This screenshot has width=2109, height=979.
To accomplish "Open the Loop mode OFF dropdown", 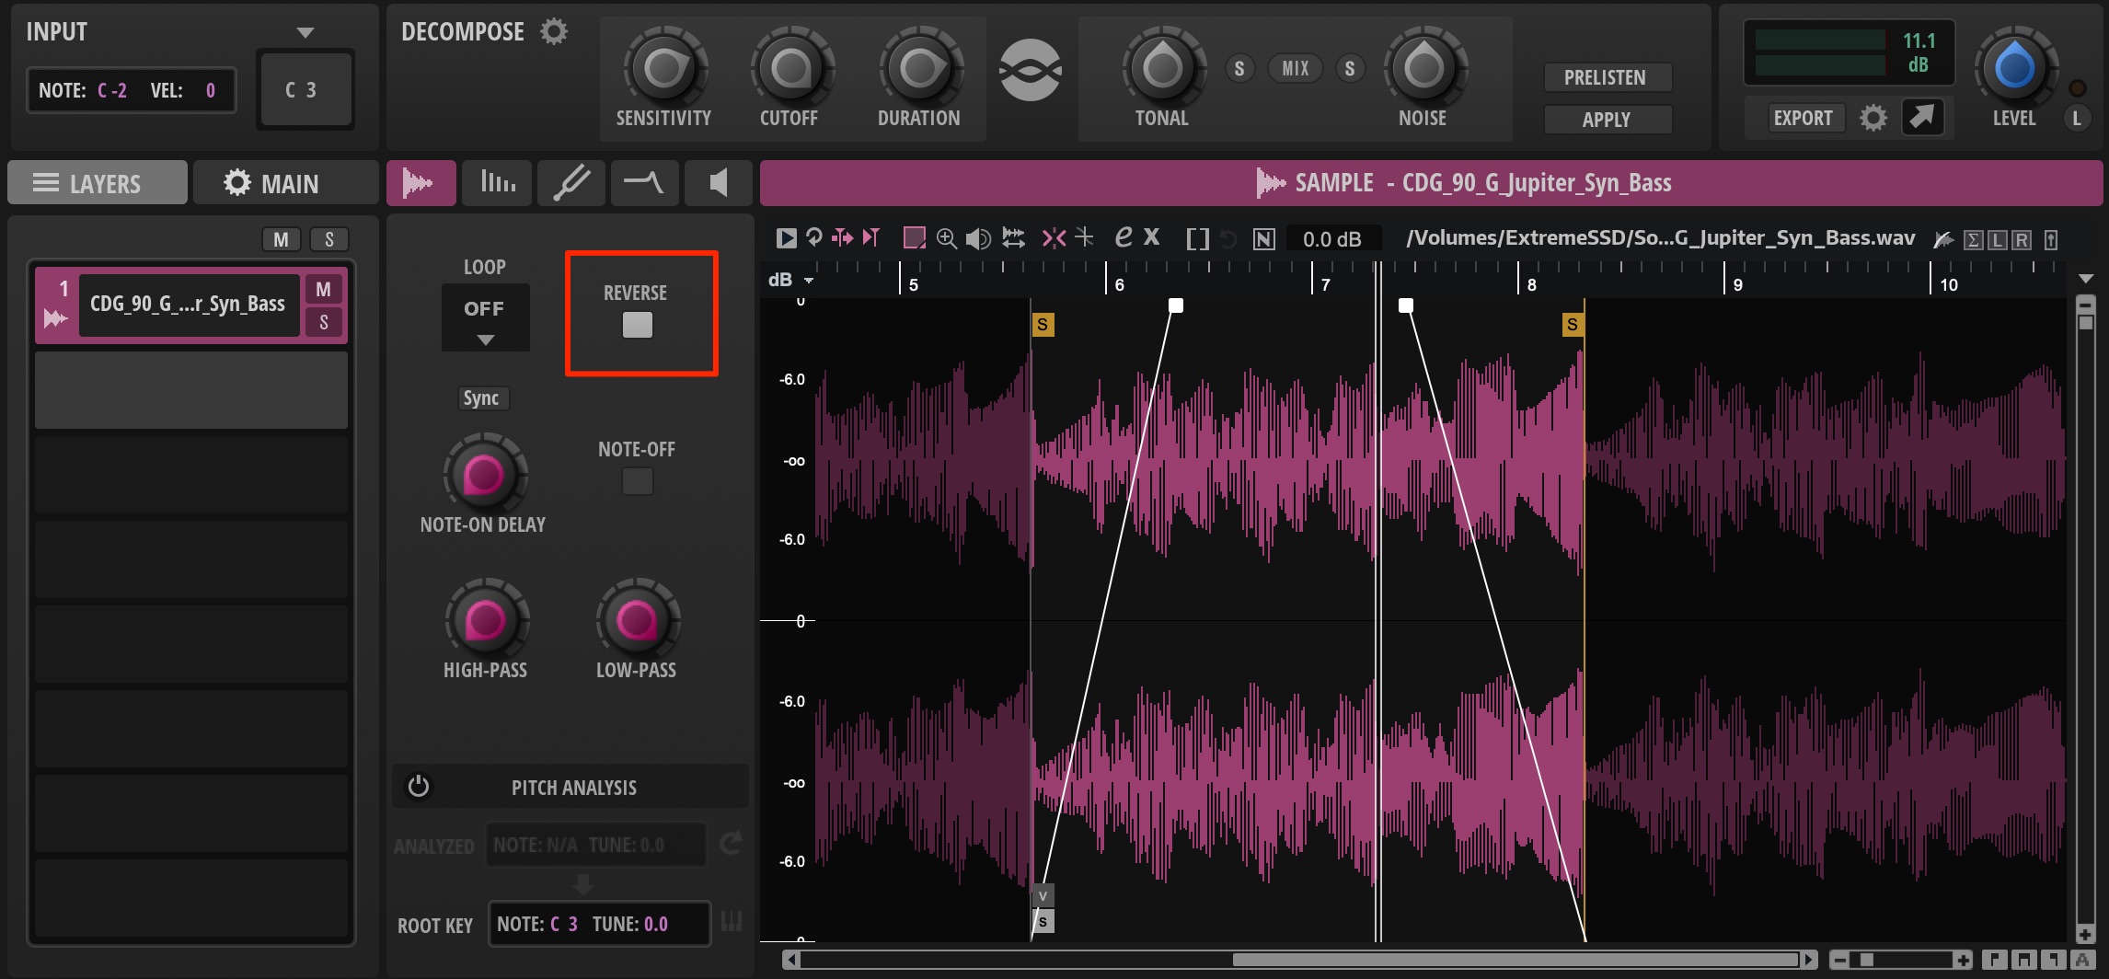I will (485, 317).
